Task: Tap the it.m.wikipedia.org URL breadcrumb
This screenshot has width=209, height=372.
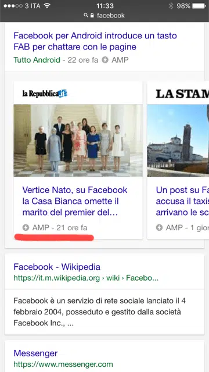Action: [86, 278]
